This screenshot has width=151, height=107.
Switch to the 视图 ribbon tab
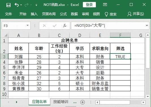coord(96,14)
